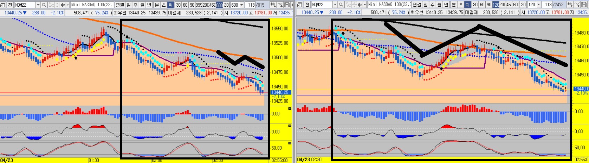Select 주 (weekly) period in left chart
589x163 pixels.
coord(135,5)
